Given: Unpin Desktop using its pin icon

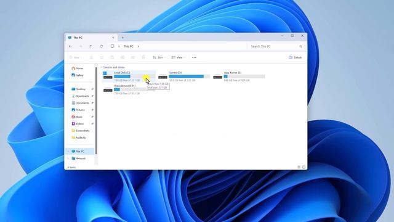Looking at the screenshot, I should pos(92,89).
